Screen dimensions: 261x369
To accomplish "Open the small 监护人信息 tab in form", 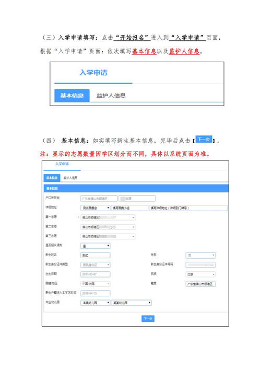I will click(x=70, y=178).
